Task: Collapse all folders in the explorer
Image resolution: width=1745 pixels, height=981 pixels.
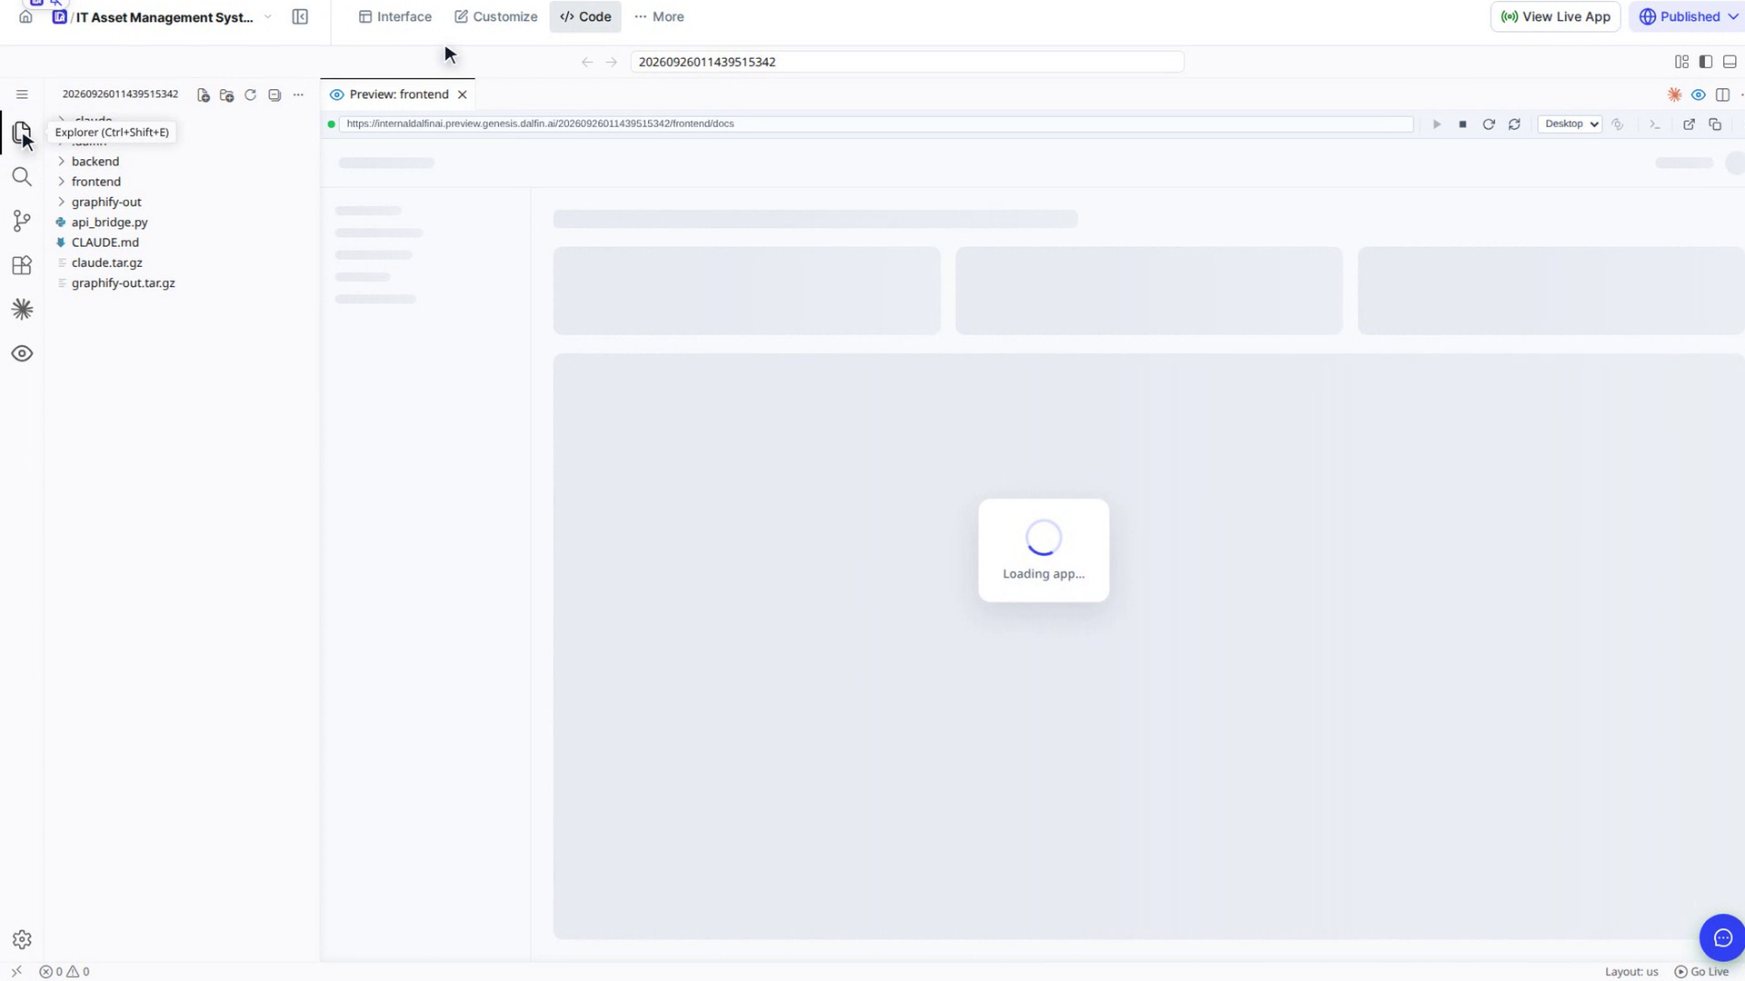Action: [274, 94]
